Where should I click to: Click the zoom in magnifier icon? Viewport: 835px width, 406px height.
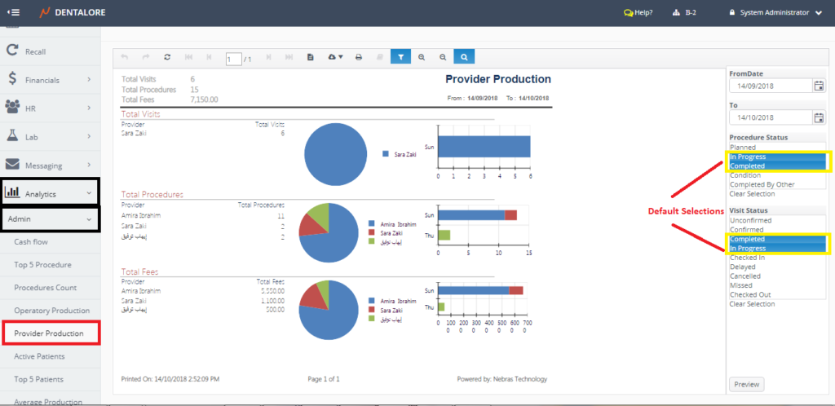[422, 57]
